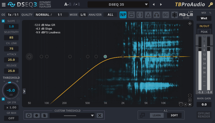Toggle the PEAK meter mode
This screenshot has height=123, width=215.
click(204, 32)
